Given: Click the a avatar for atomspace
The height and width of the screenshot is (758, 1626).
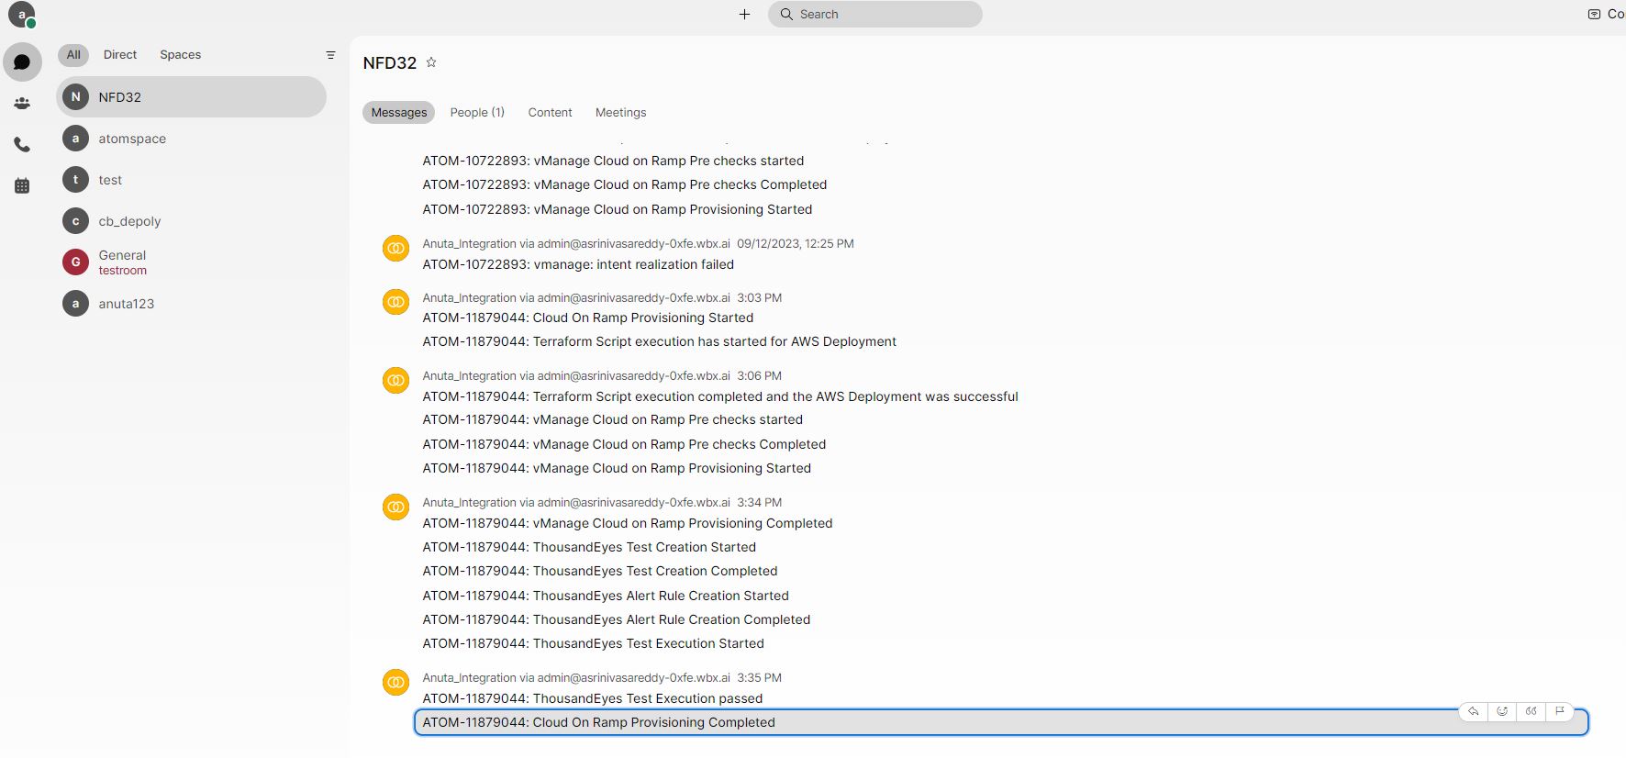Looking at the screenshot, I should (75, 139).
